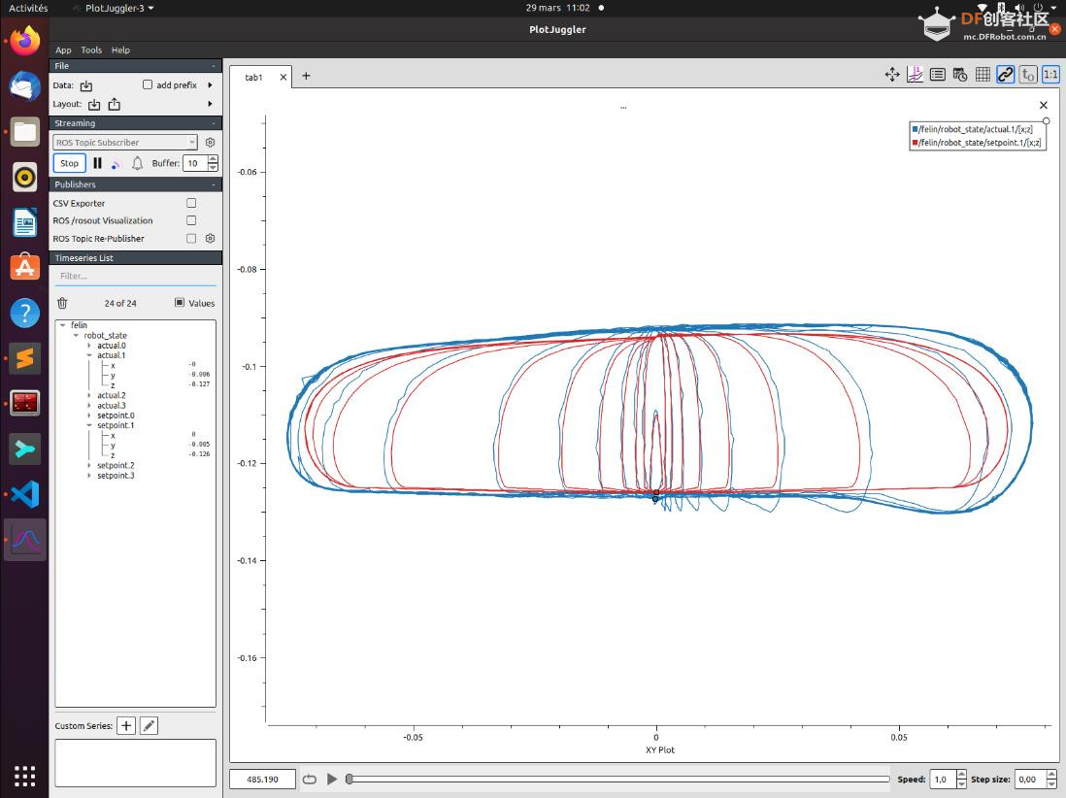Pause the streaming with the pause icon
The height and width of the screenshot is (798, 1066).
pos(97,163)
